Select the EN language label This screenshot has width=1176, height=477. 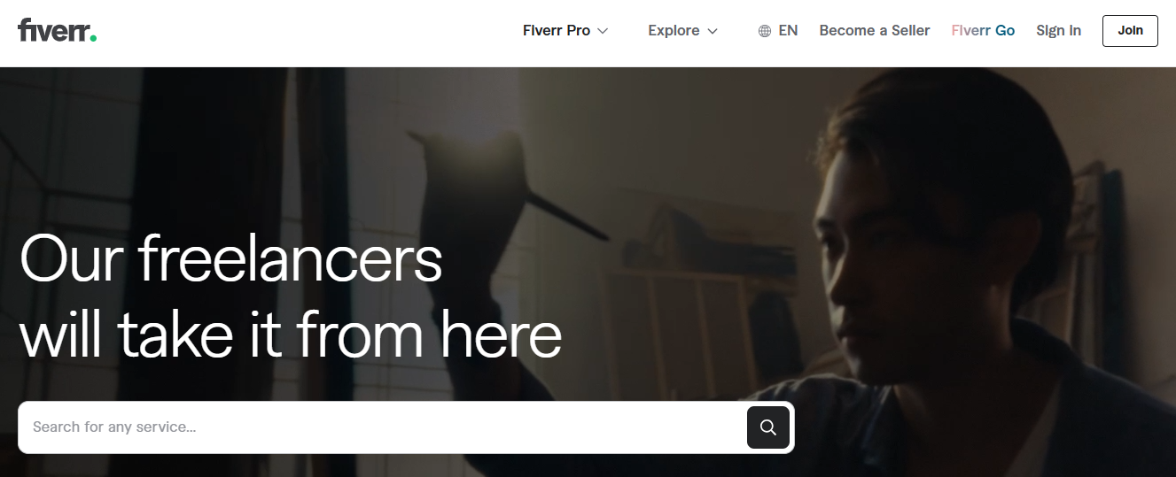pyautogui.click(x=788, y=30)
